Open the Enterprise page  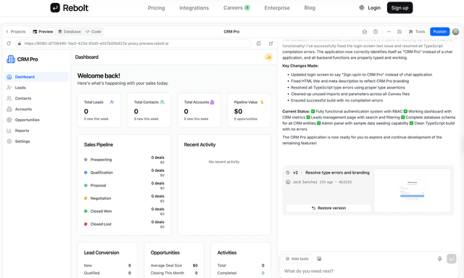[x=277, y=8]
